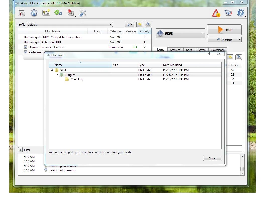Open the Shortcut dropdown arrow
The image size is (265, 205).
239,40
